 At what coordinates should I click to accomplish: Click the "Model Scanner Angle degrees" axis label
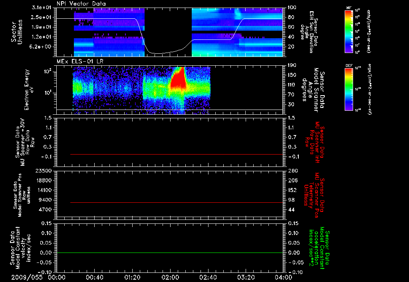(x=313, y=90)
